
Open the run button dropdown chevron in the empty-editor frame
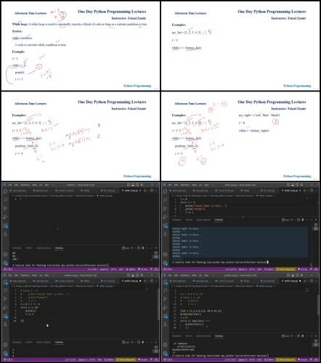click(x=148, y=190)
